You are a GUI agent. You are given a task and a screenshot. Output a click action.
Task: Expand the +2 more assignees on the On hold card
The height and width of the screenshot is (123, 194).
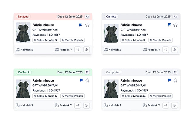point(166,50)
